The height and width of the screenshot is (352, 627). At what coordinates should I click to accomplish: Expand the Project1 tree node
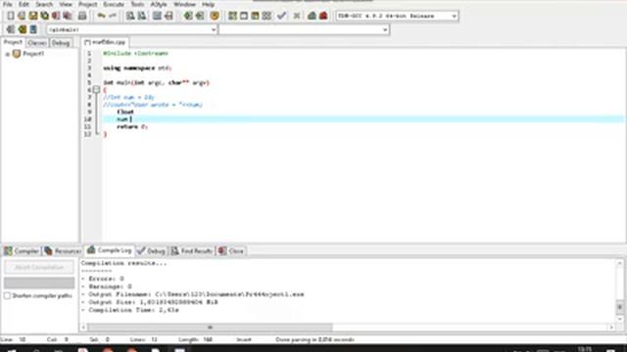pyautogui.click(x=7, y=54)
